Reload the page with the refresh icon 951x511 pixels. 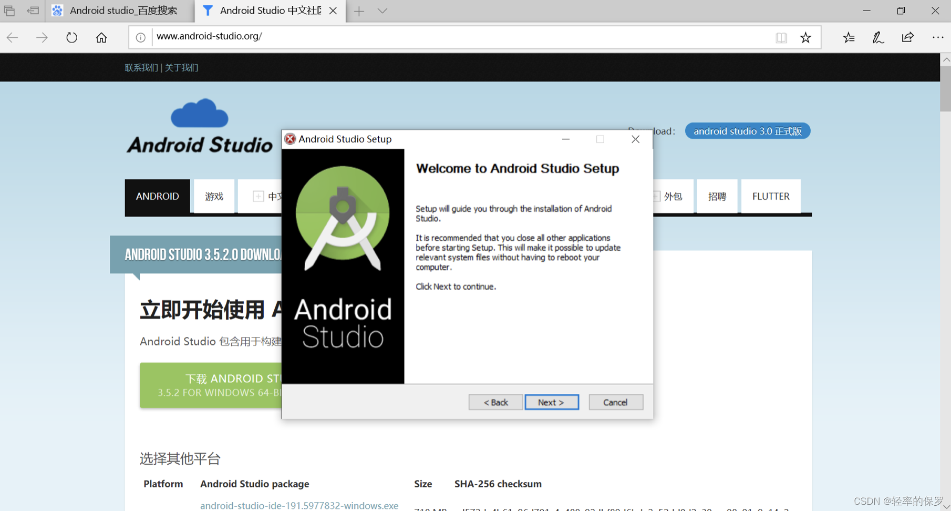click(x=72, y=37)
